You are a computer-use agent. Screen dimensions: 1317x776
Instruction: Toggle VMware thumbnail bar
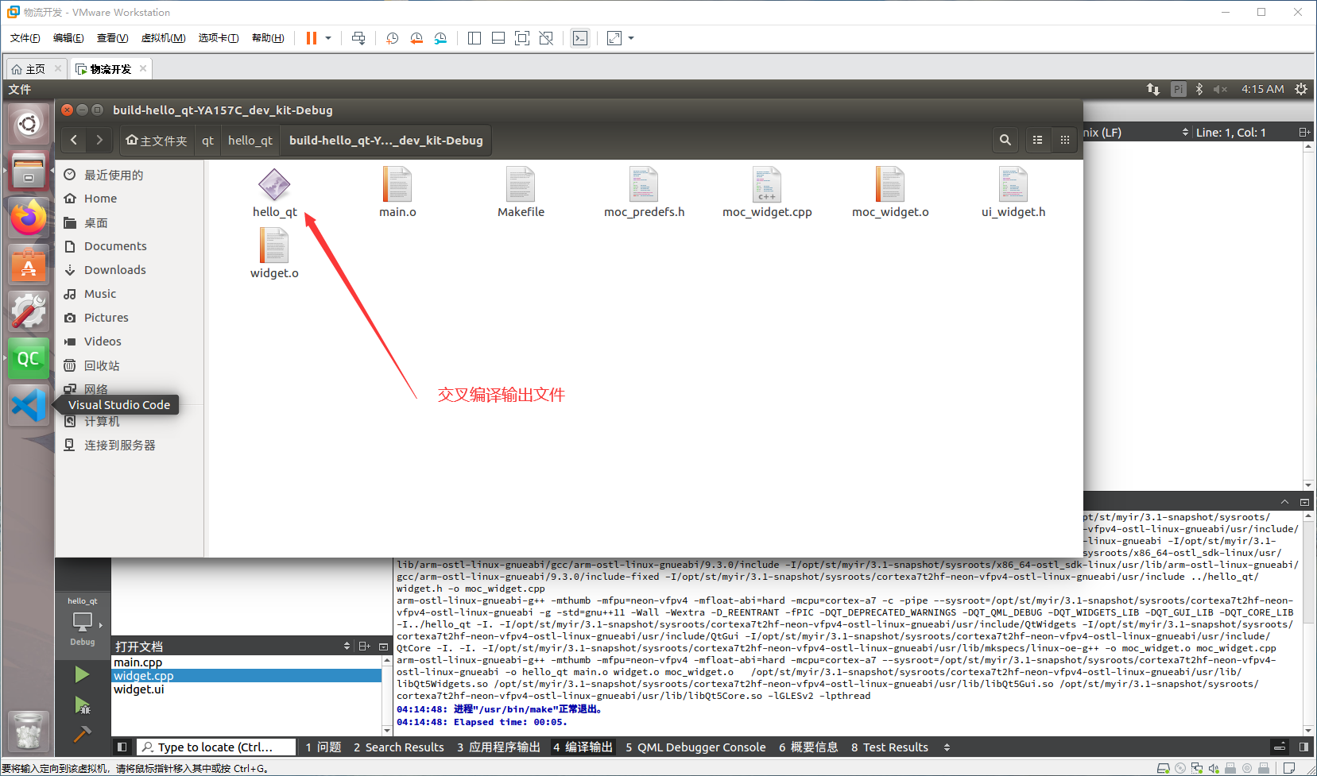coord(498,38)
